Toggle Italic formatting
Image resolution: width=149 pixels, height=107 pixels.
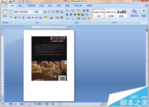(x=19, y=18)
